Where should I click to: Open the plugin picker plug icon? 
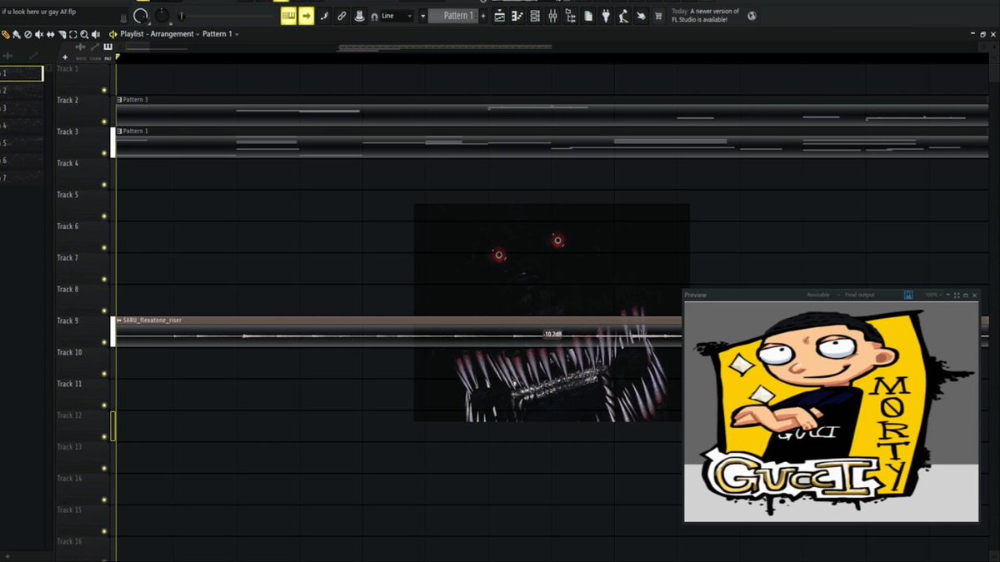click(606, 16)
